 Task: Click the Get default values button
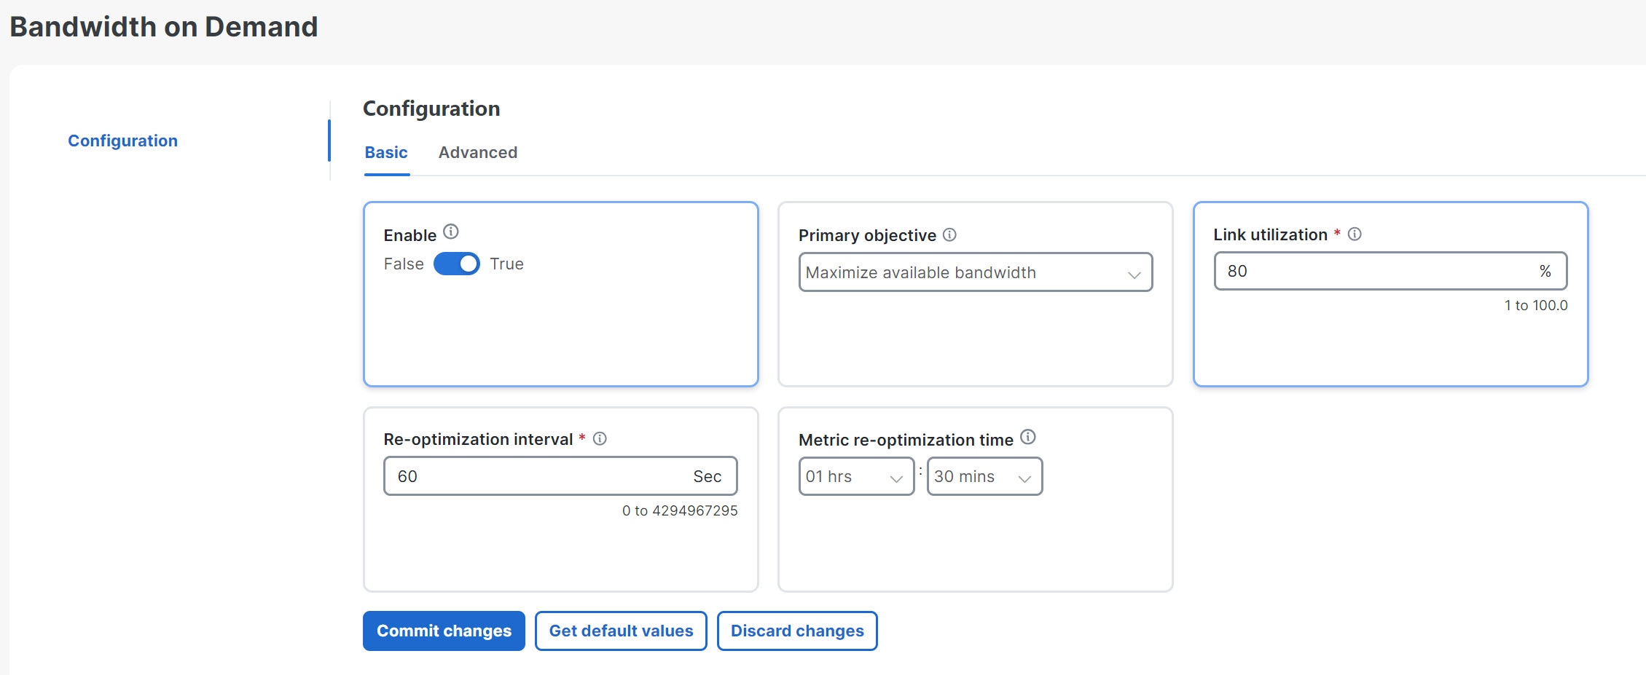coord(620,631)
